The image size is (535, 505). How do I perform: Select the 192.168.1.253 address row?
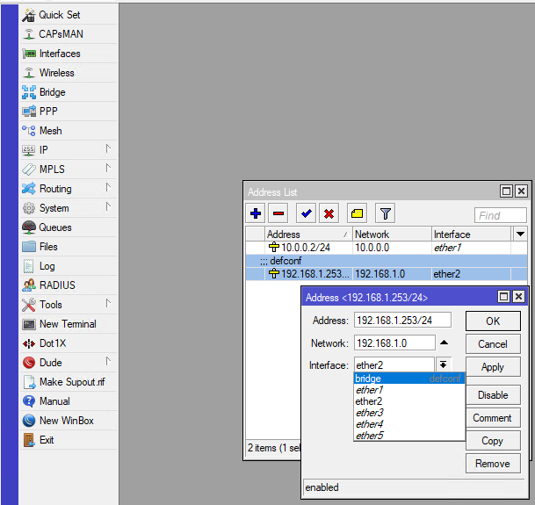(x=387, y=274)
